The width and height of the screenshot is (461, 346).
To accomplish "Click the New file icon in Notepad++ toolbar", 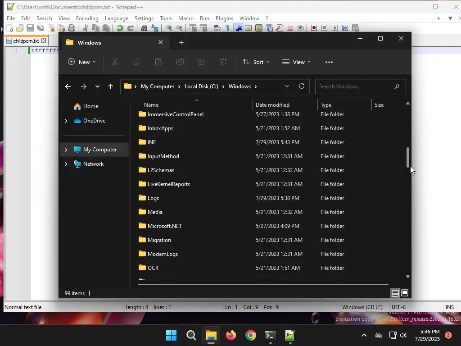I will [x=10, y=28].
